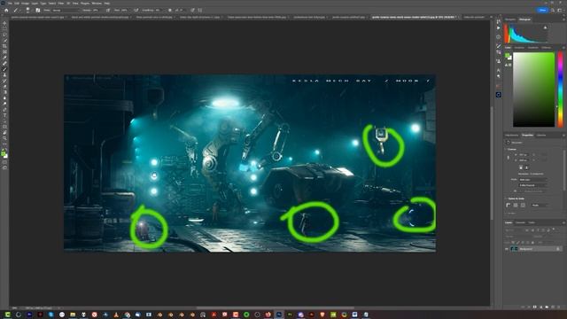Open the Filter menu
Screen dimensions: 567x319
pyautogui.click(x=61, y=3)
